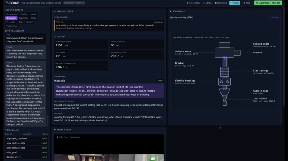The height and width of the screenshot is (161, 288).
Task: Click the active asset PL45LM-01 badge
Action: click(74, 3)
